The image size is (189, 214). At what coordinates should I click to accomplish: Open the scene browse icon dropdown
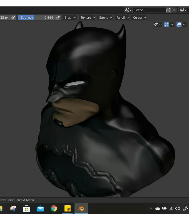[128, 10]
